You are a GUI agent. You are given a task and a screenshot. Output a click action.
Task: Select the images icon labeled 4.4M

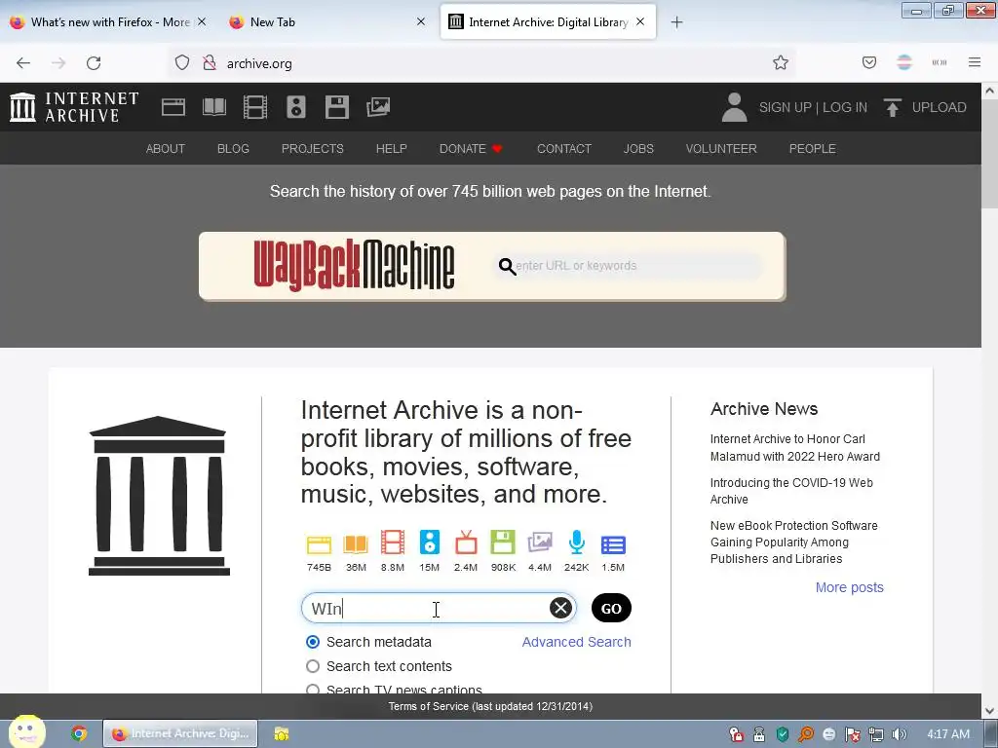(x=540, y=542)
